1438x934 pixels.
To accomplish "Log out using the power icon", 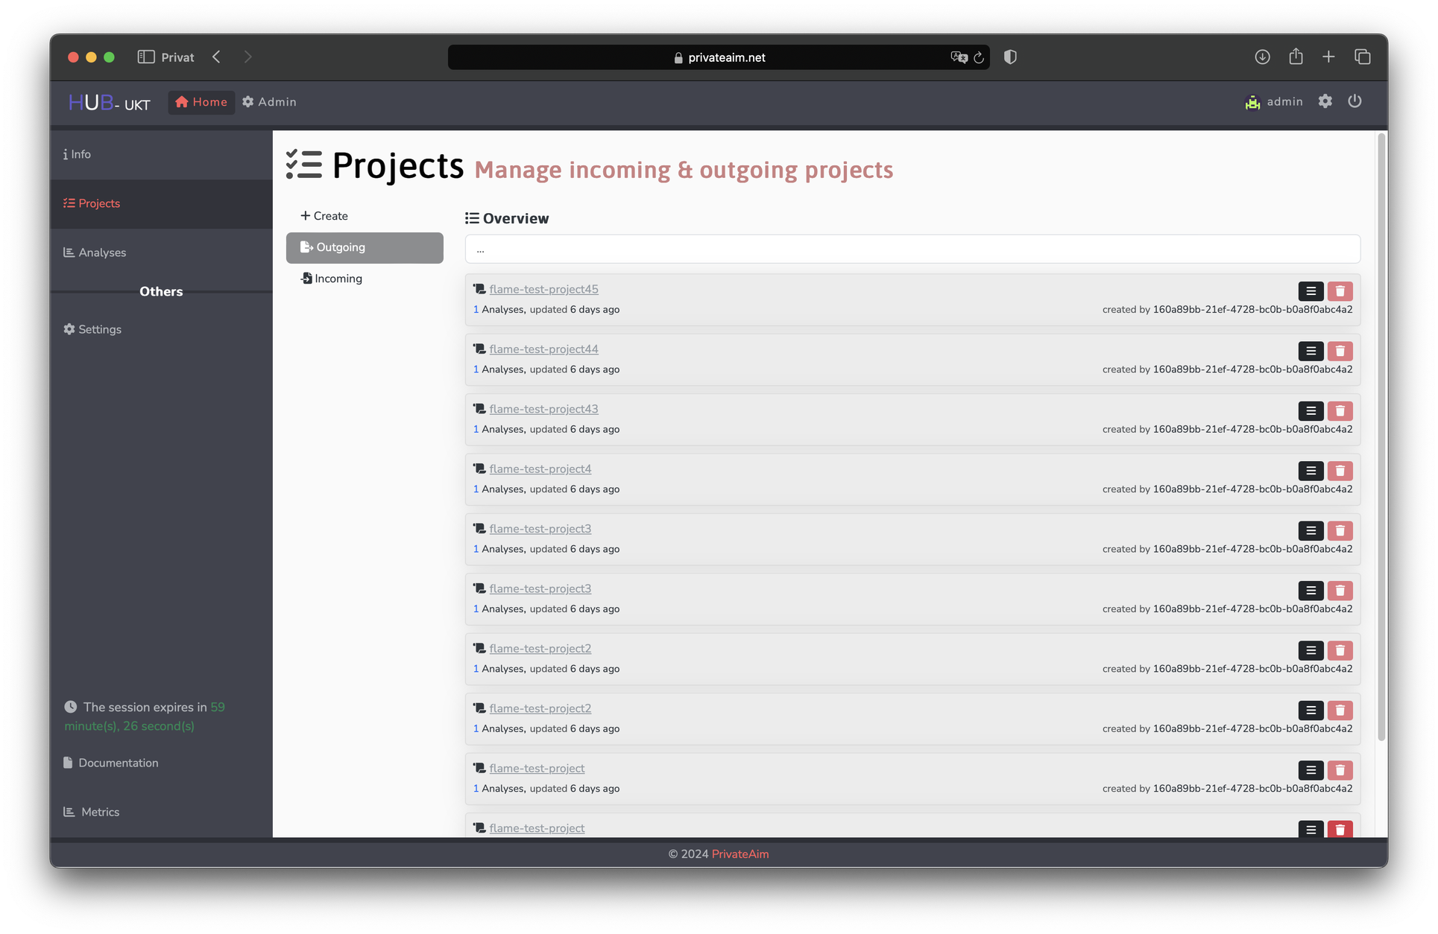I will (1355, 101).
